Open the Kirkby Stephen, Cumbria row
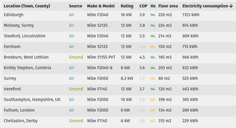 [x=27, y=68]
